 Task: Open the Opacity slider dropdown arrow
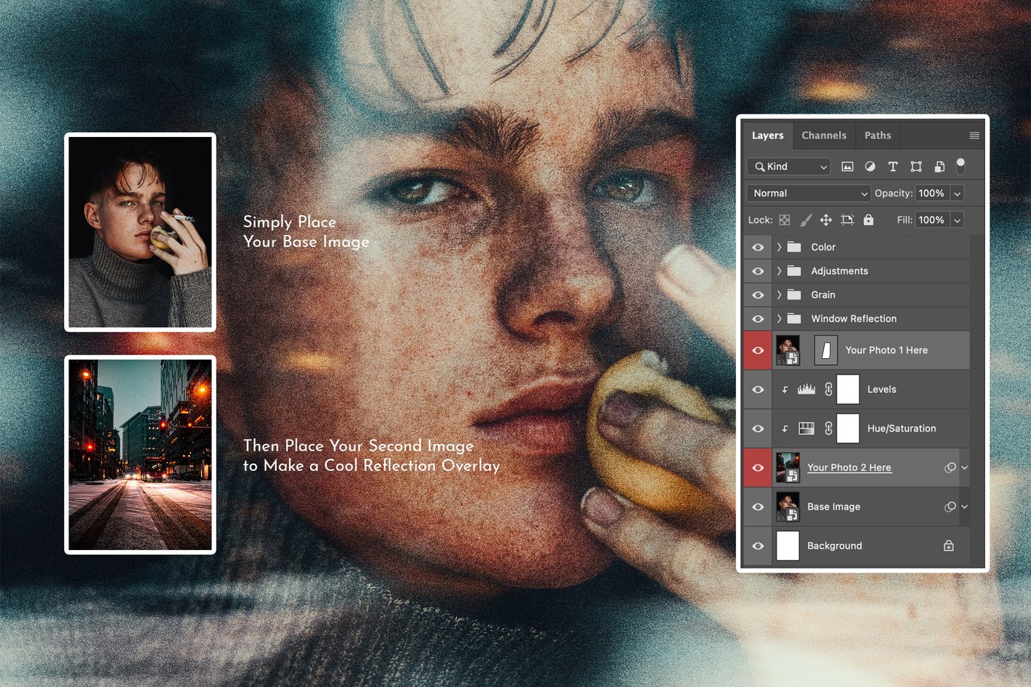[x=957, y=193]
